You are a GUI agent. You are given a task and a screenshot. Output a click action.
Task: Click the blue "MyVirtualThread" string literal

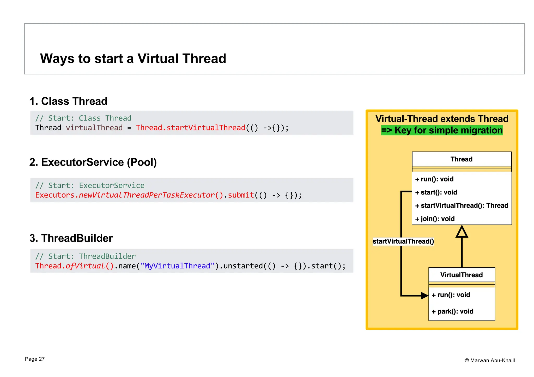pyautogui.click(x=177, y=266)
